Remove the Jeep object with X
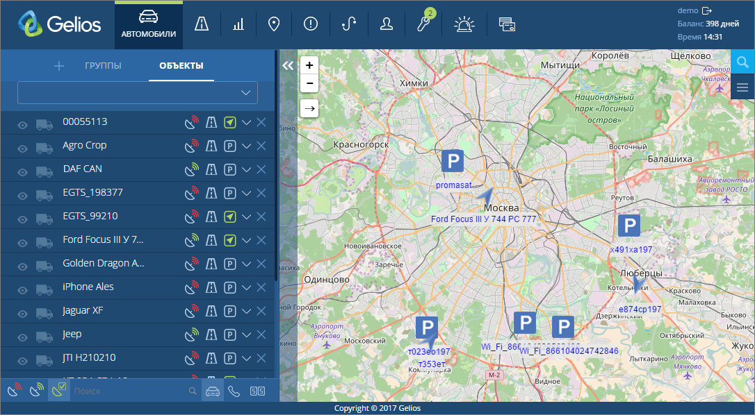The image size is (755, 415). [261, 334]
